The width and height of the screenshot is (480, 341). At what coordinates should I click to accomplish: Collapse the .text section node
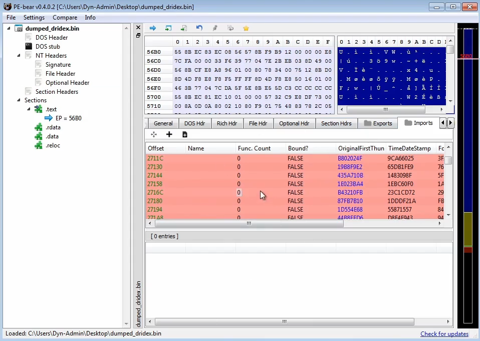(29, 109)
